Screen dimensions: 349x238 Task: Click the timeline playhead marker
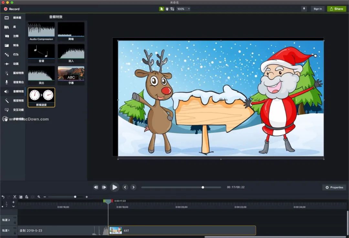(x=108, y=201)
